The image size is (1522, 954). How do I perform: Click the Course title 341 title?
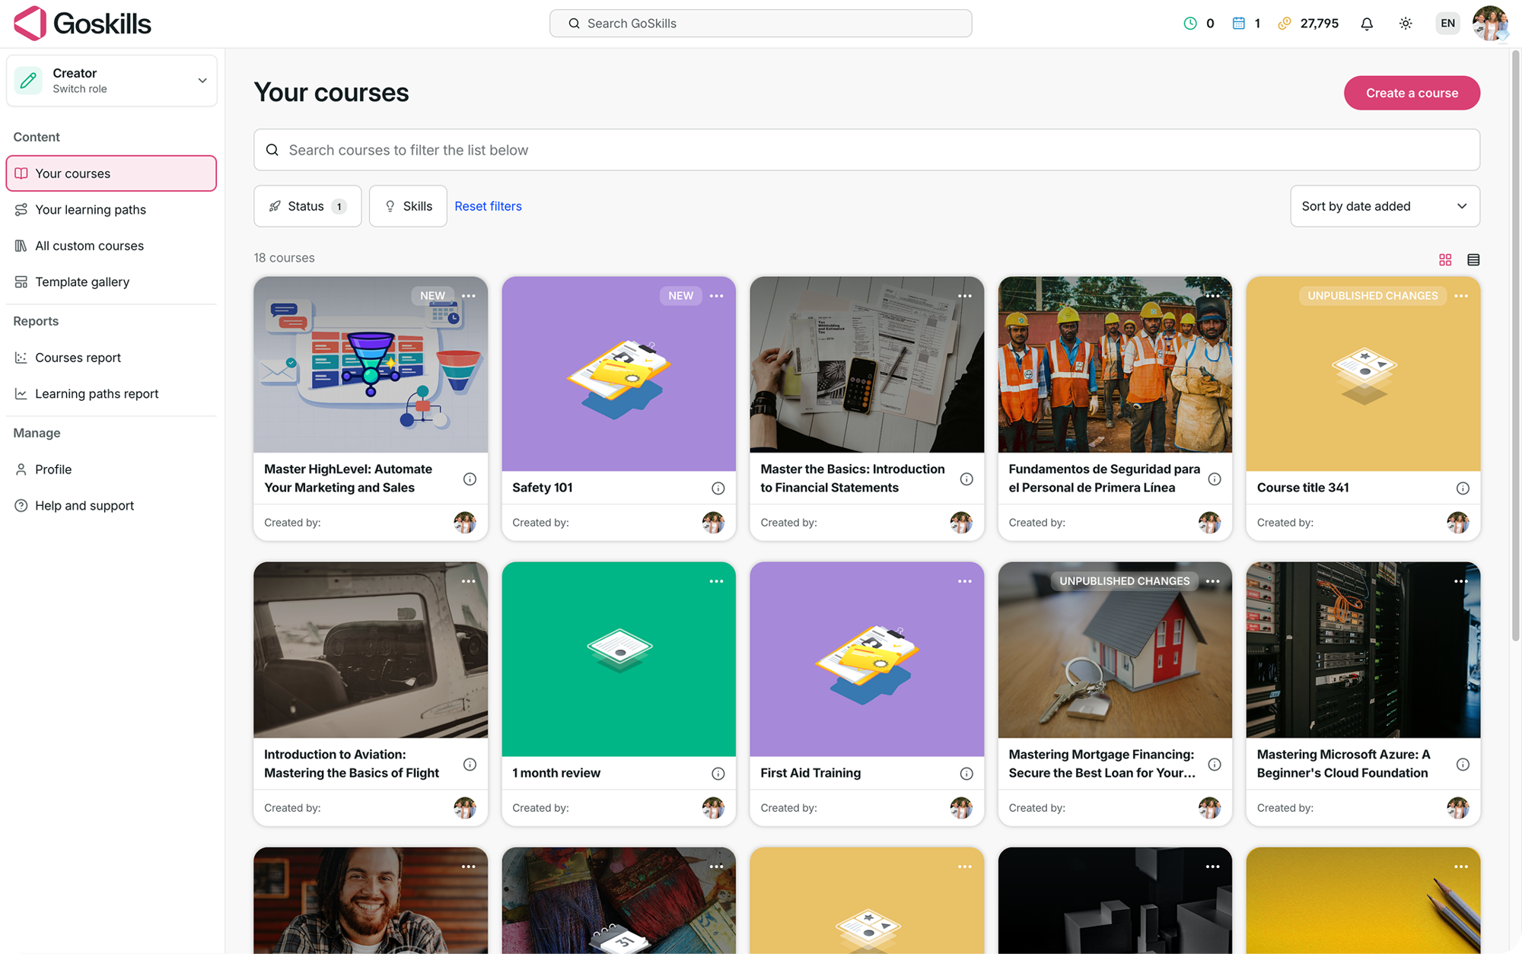pyautogui.click(x=1303, y=488)
